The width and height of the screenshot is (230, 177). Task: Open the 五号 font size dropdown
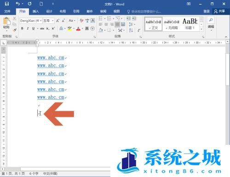click(52, 21)
